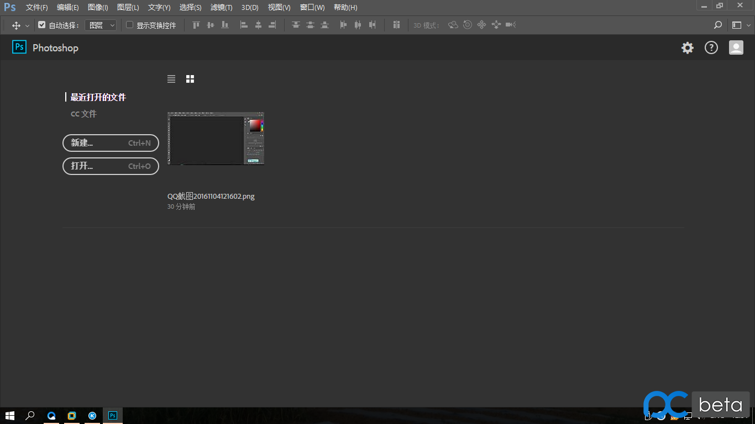This screenshot has height=424, width=755.
Task: Click the 30 分钟前 timestamp text
Action: pyautogui.click(x=181, y=206)
